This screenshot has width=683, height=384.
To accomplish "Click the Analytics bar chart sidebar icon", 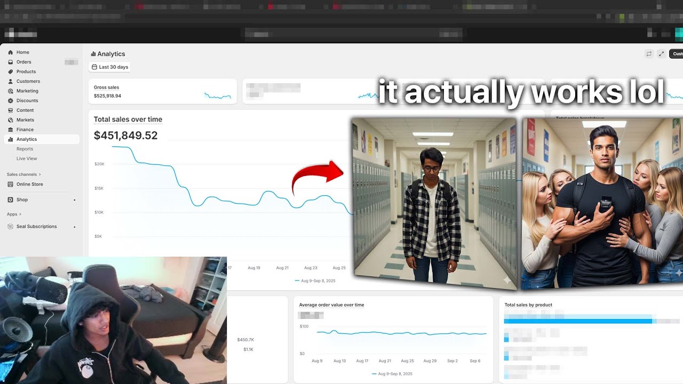I will click(x=11, y=139).
